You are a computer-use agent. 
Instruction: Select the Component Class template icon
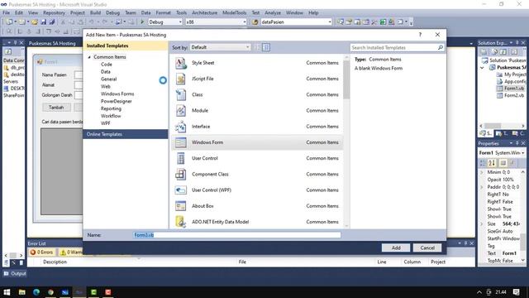coord(180,174)
